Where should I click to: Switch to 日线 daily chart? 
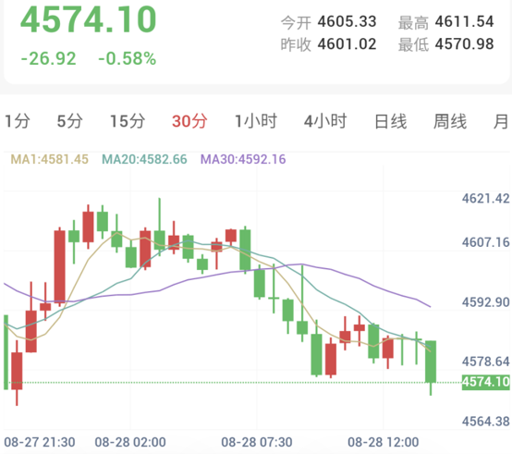(391, 121)
